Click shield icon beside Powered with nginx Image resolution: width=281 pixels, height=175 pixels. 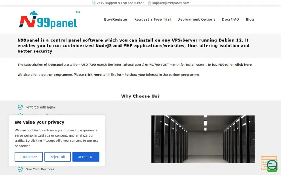pos(20,107)
